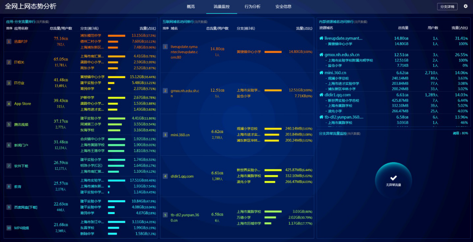The image size is (473, 242).
Task: Click the 分支异常流量监控 panel title
Action: [x=333, y=133]
